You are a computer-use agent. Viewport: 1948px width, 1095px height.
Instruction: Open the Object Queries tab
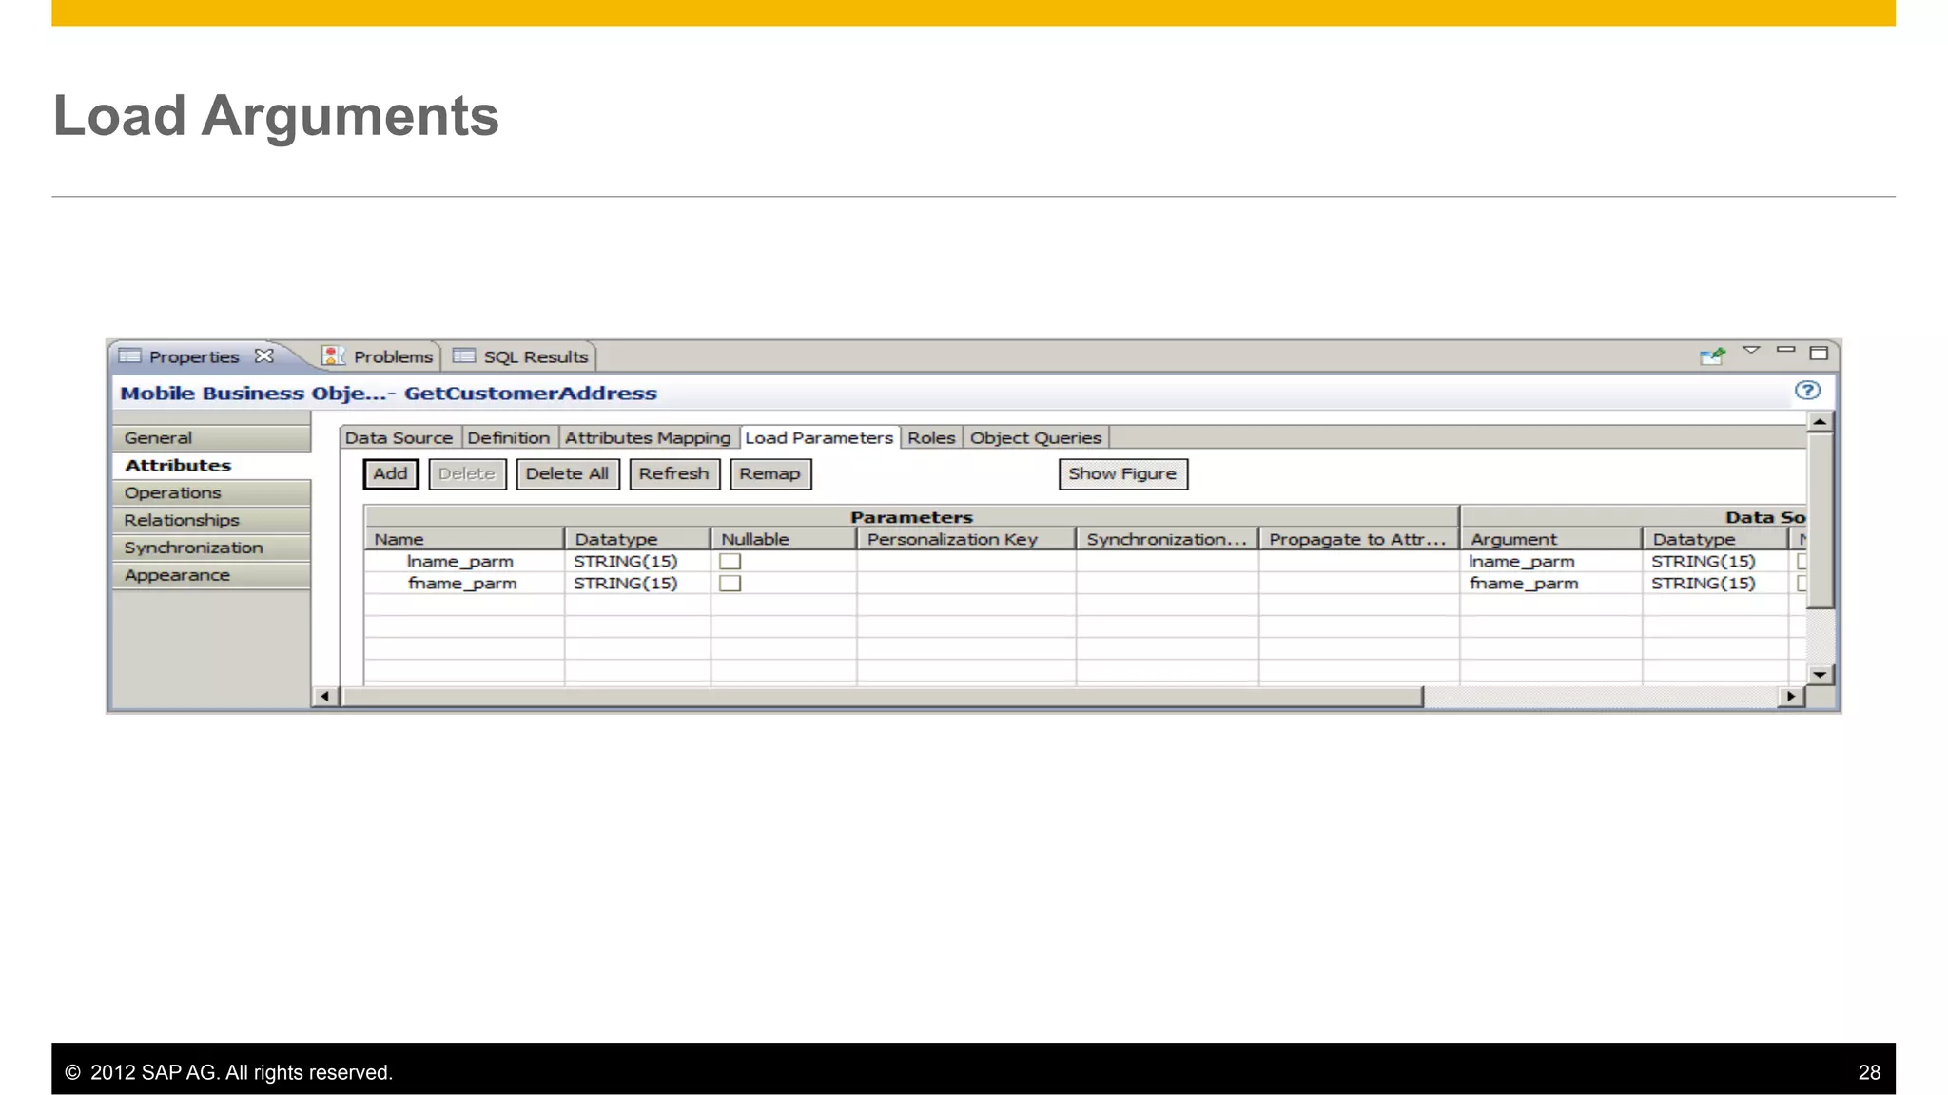point(1036,437)
